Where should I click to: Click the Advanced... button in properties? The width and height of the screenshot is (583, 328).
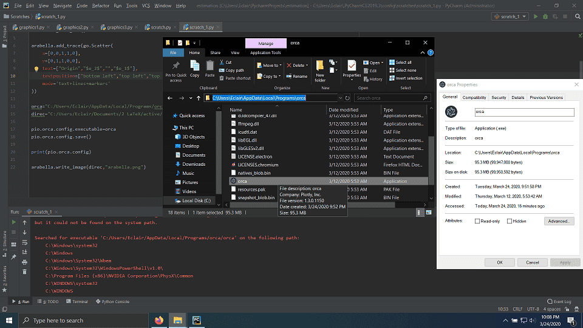(x=558, y=221)
